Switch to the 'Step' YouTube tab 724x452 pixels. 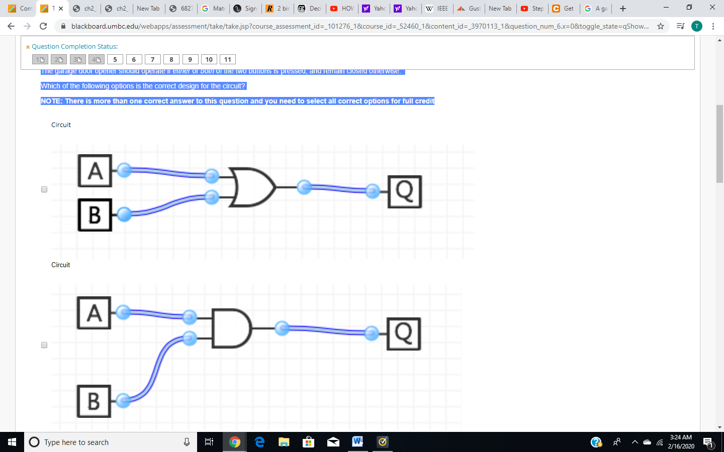(532, 9)
